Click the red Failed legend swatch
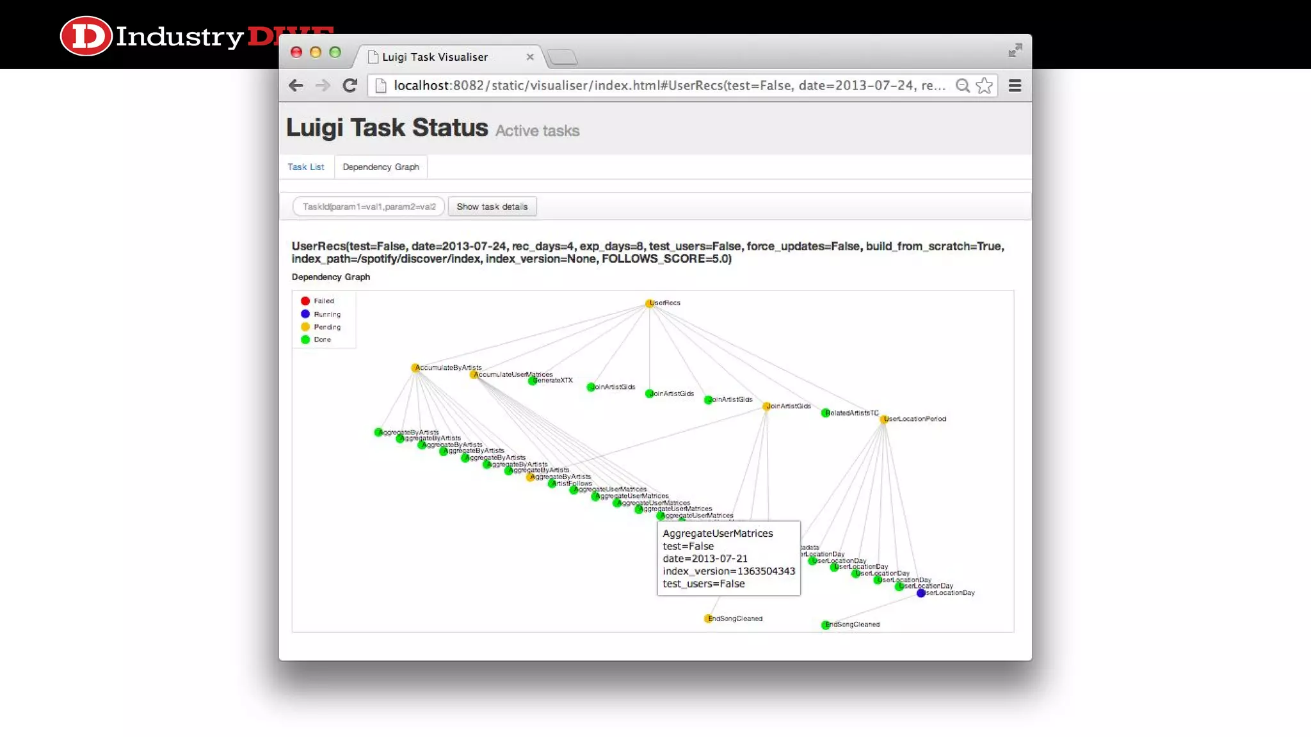Image resolution: width=1311 pixels, height=737 pixels. pyautogui.click(x=305, y=301)
